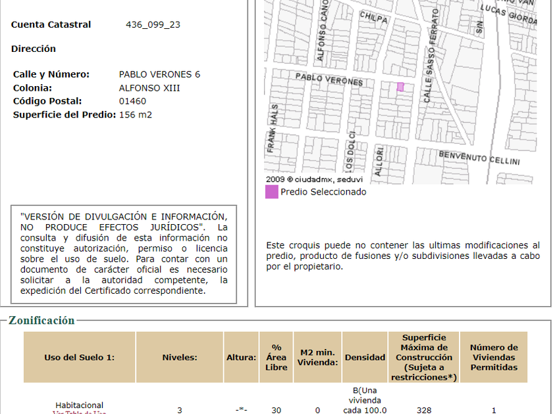Click the '% Área Libre' column header

coord(276,357)
